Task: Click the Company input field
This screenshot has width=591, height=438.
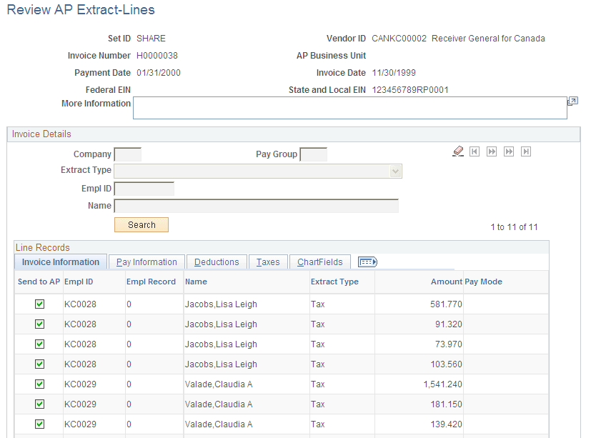Action: 128,154
